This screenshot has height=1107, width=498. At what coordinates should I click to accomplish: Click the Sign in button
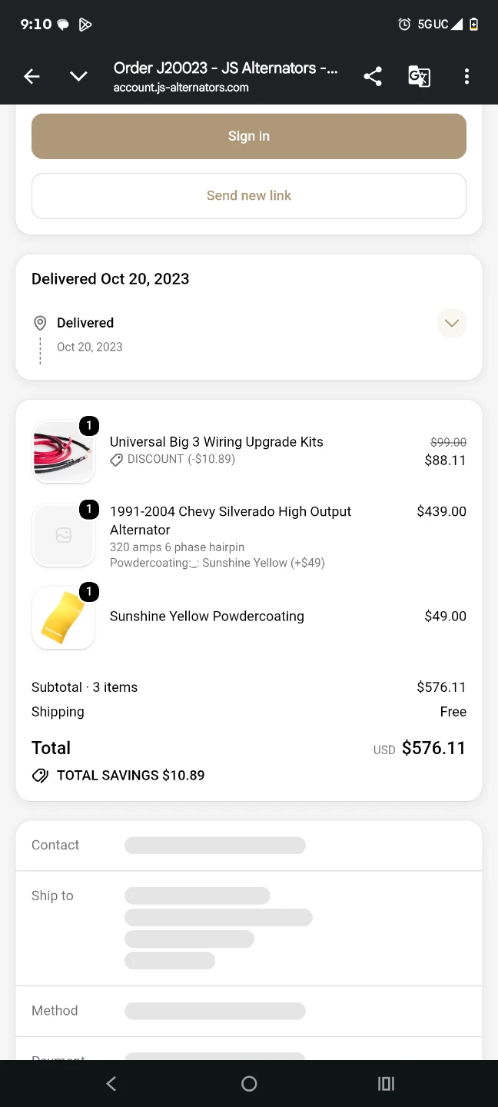pos(249,136)
